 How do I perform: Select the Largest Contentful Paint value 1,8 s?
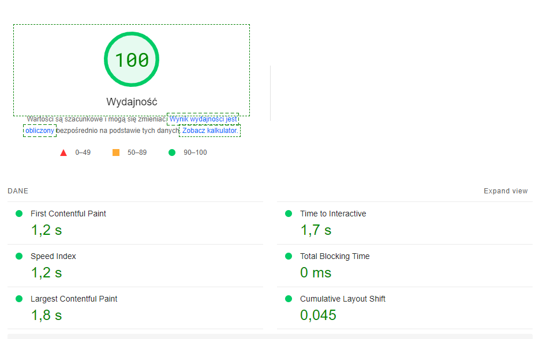point(46,315)
